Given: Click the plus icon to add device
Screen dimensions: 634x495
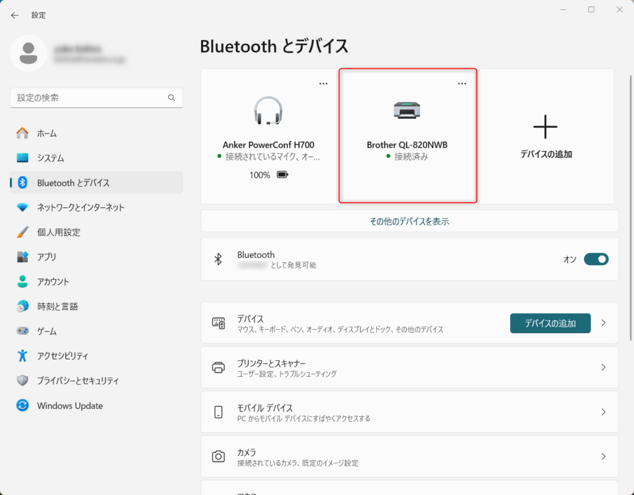Looking at the screenshot, I should tap(545, 127).
